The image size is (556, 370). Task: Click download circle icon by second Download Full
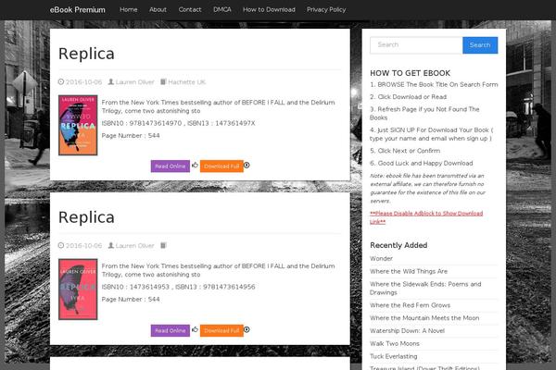[246, 329]
